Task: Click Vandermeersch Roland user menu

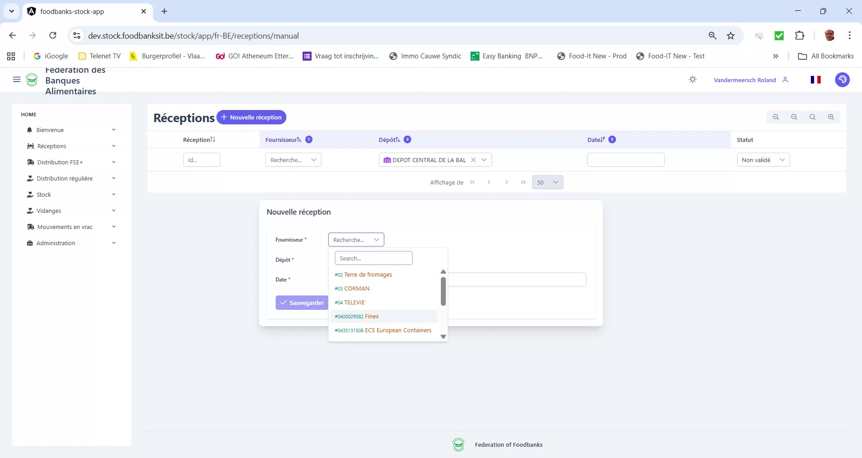Action: 744,79
